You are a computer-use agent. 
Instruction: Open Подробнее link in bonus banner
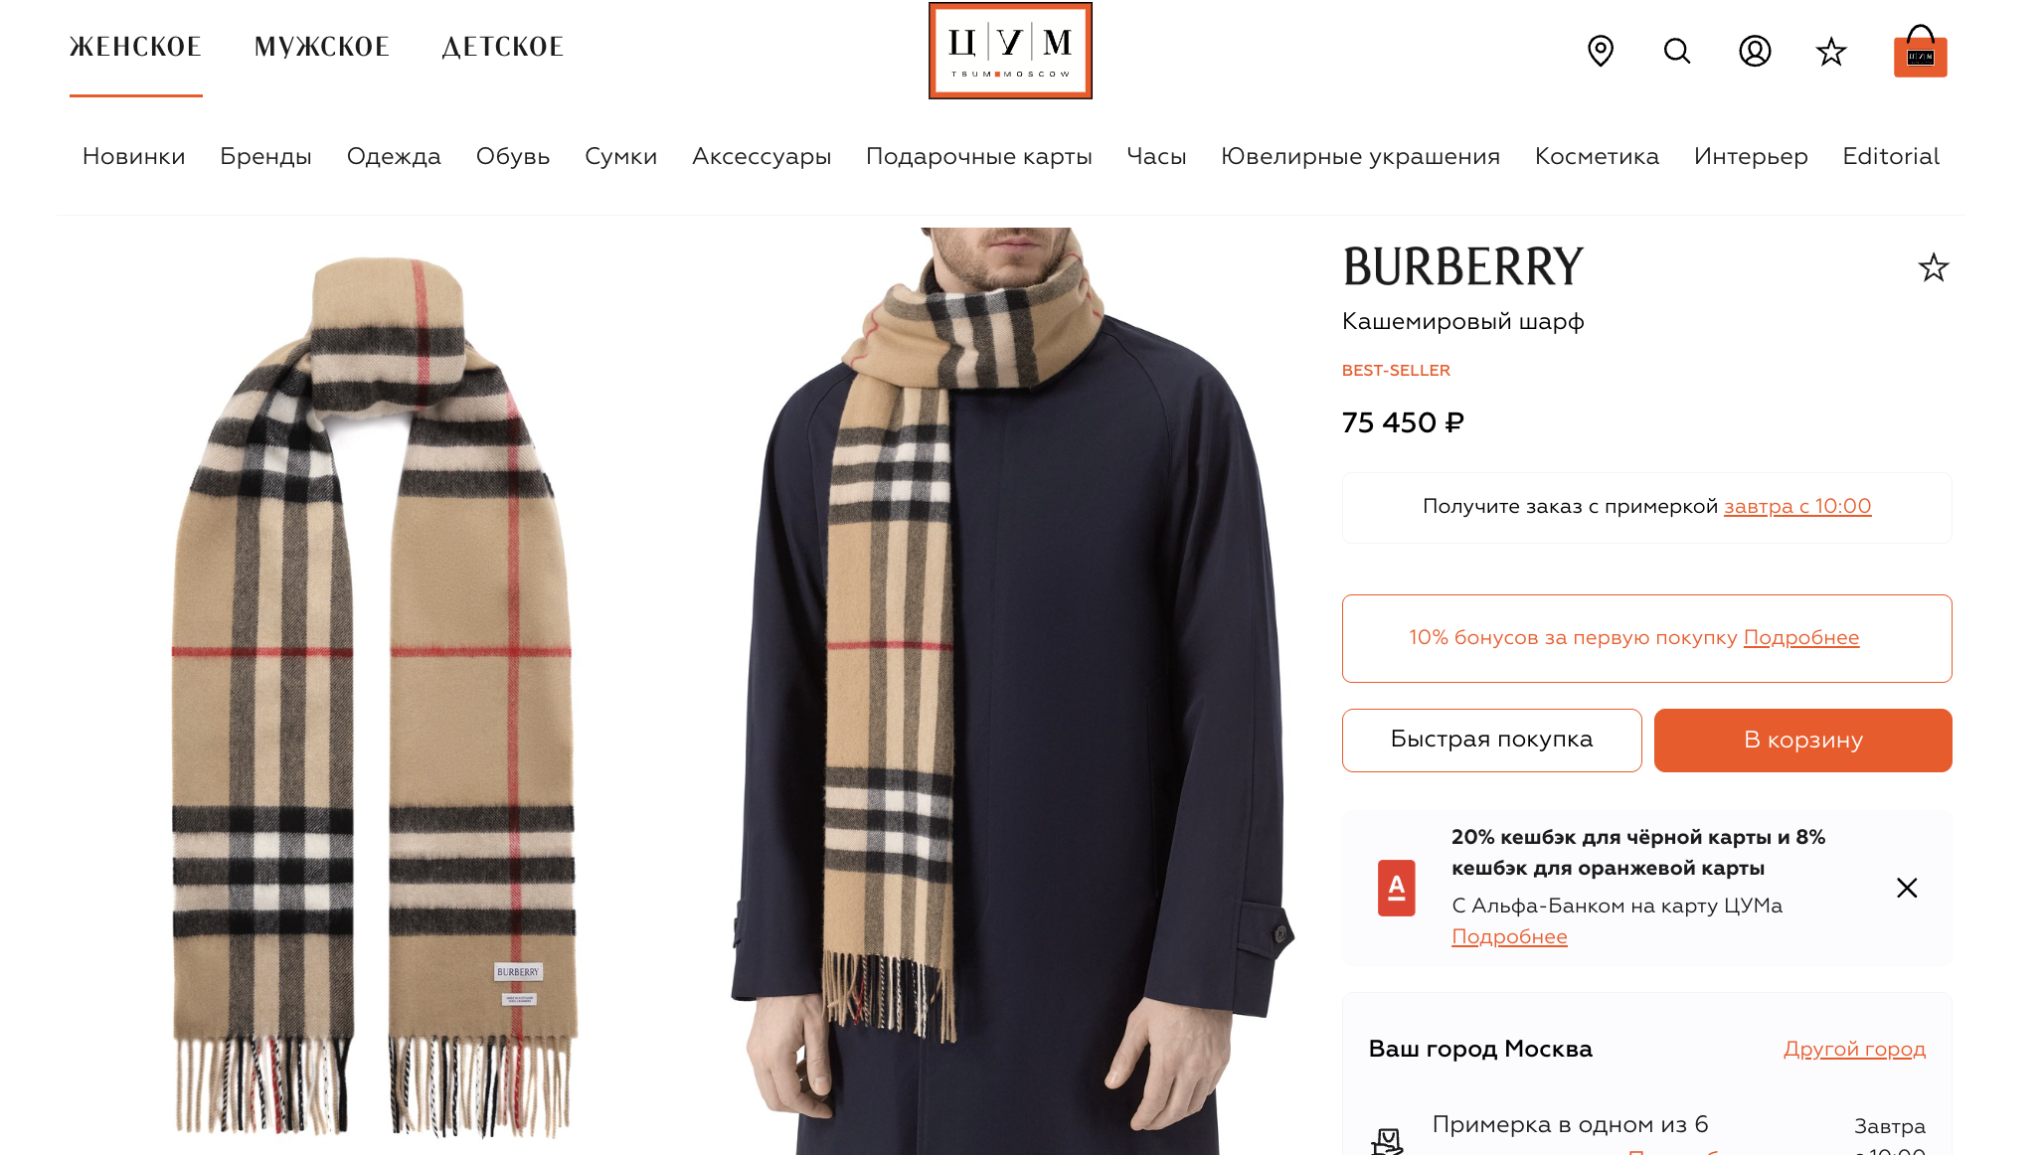1800,637
